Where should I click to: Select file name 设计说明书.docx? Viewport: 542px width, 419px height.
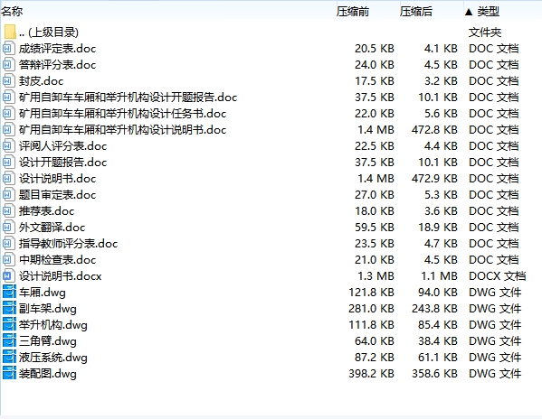[60, 276]
